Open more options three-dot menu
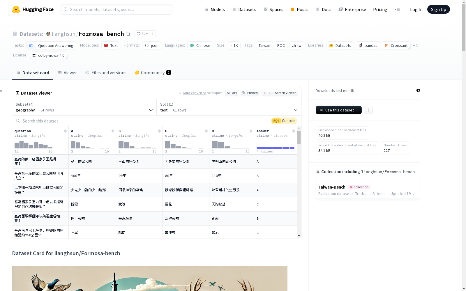The width and height of the screenshot is (466, 291). click(x=368, y=110)
